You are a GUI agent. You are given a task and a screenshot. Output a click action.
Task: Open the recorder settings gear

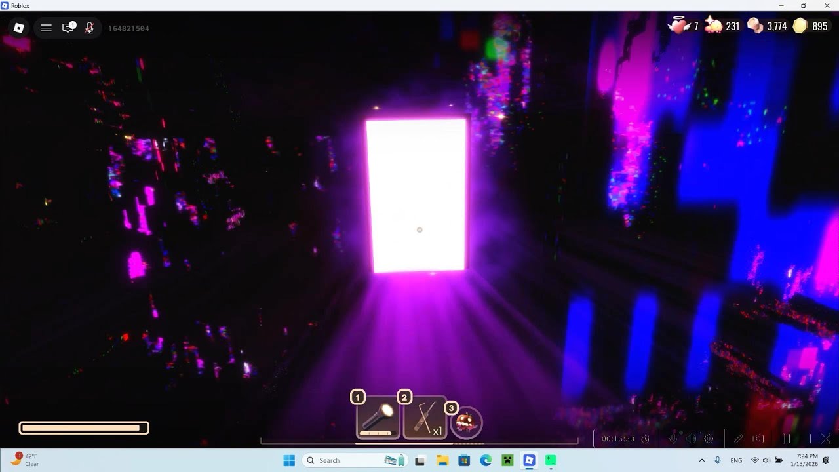point(709,439)
